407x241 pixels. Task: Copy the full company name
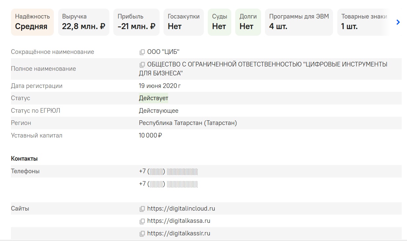coord(142,65)
